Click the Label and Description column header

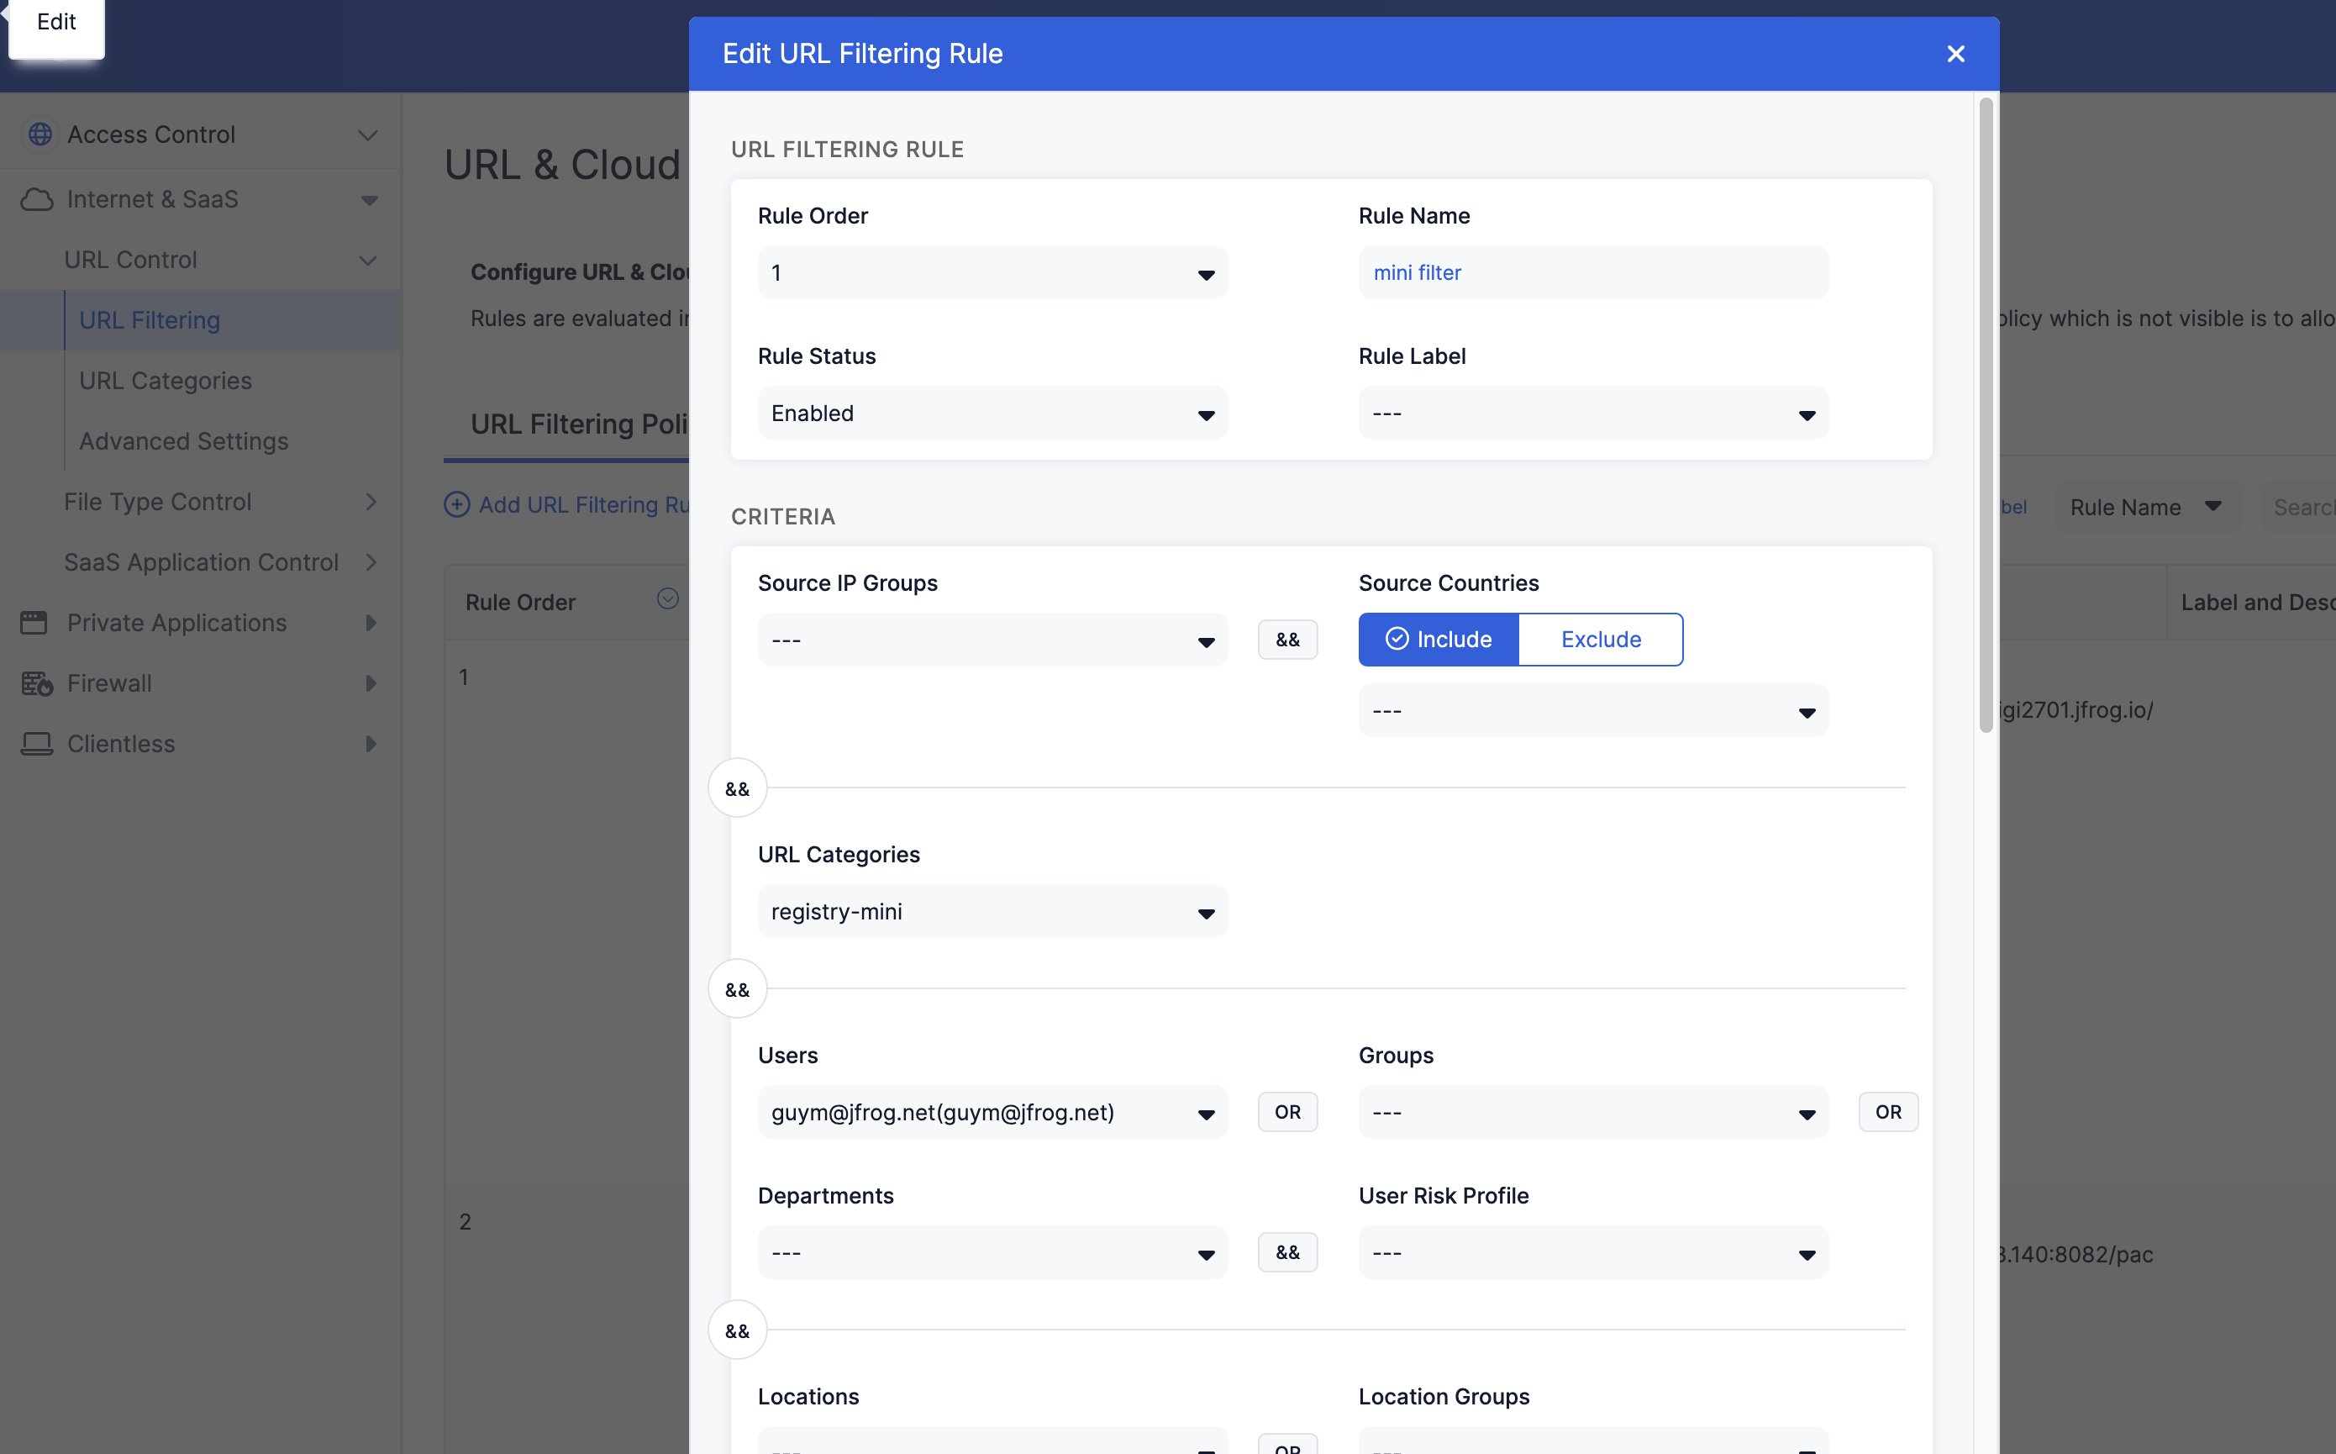tap(2257, 603)
